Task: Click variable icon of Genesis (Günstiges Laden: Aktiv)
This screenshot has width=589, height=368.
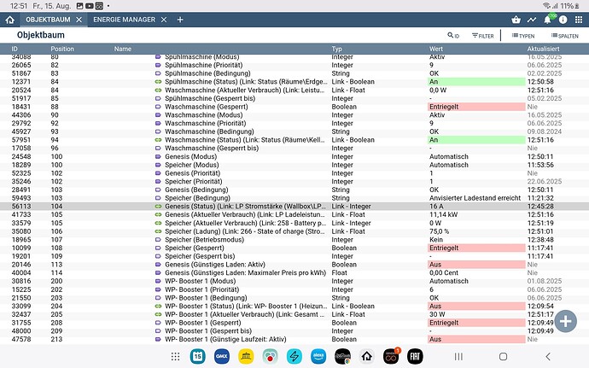Action: tap(158, 265)
